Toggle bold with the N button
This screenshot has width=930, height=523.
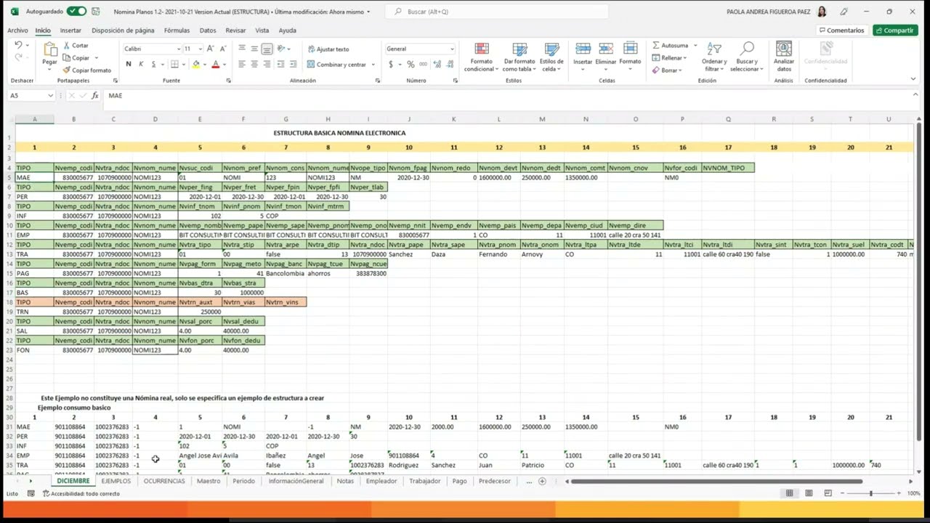tap(129, 64)
